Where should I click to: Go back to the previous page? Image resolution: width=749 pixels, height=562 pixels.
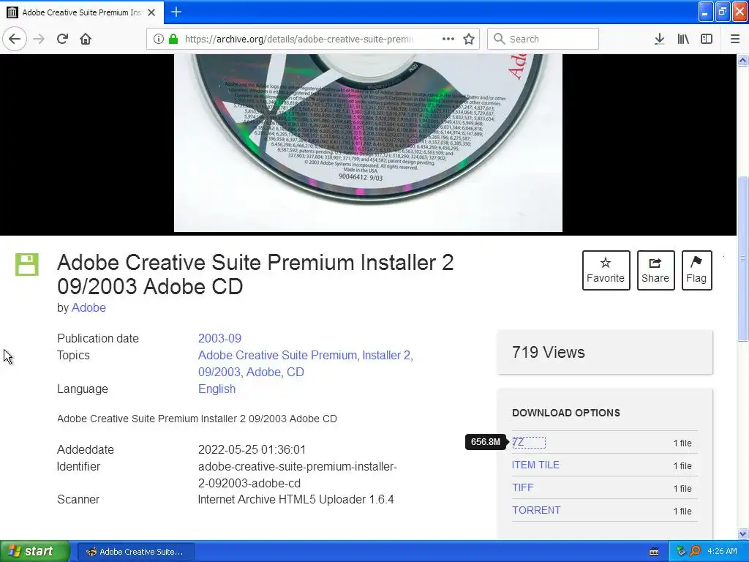click(x=15, y=39)
